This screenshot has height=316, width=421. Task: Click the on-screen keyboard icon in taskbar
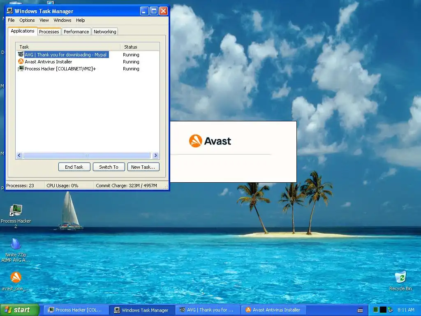(x=360, y=310)
